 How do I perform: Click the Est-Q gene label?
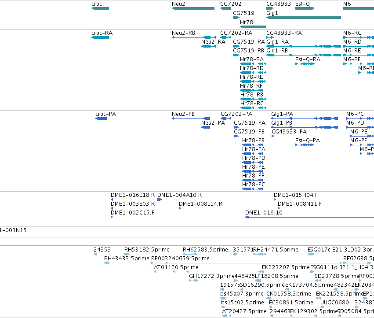[x=302, y=4]
